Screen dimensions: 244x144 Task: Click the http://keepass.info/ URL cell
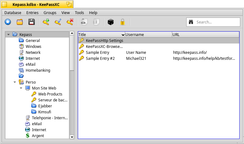coord(190,52)
